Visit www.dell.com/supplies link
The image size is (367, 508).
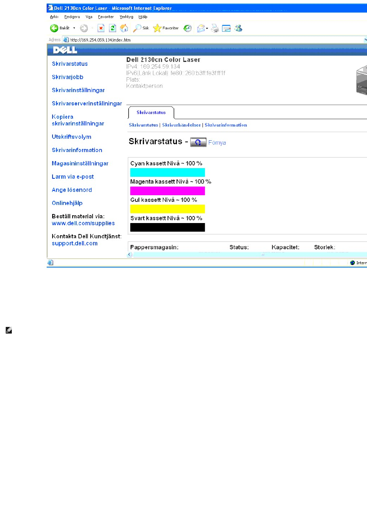click(x=83, y=223)
